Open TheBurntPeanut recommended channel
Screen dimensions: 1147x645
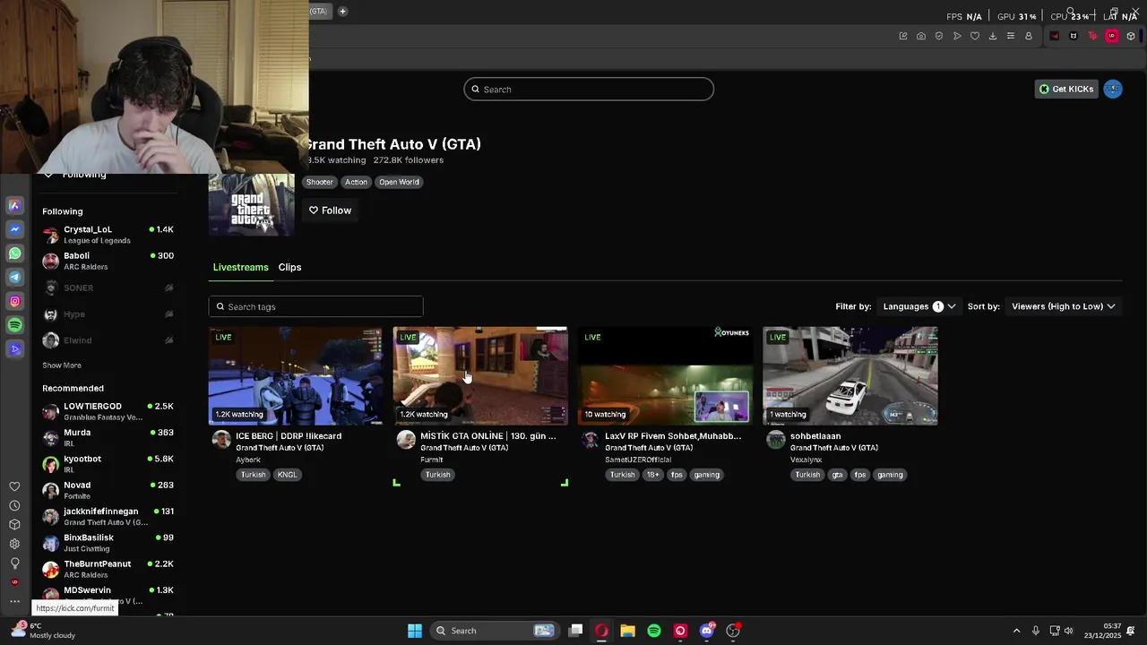pos(108,569)
